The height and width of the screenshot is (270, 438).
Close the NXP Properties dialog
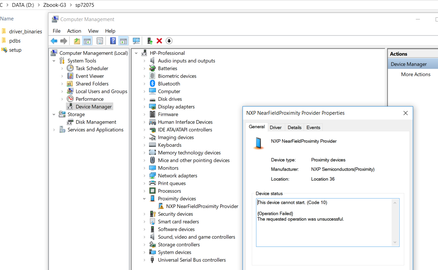click(x=405, y=113)
